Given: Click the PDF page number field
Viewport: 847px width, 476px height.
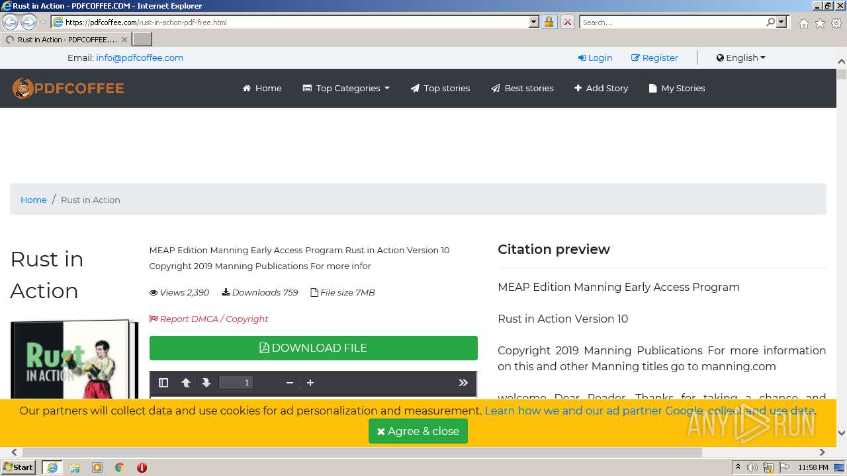Looking at the screenshot, I should tap(236, 383).
